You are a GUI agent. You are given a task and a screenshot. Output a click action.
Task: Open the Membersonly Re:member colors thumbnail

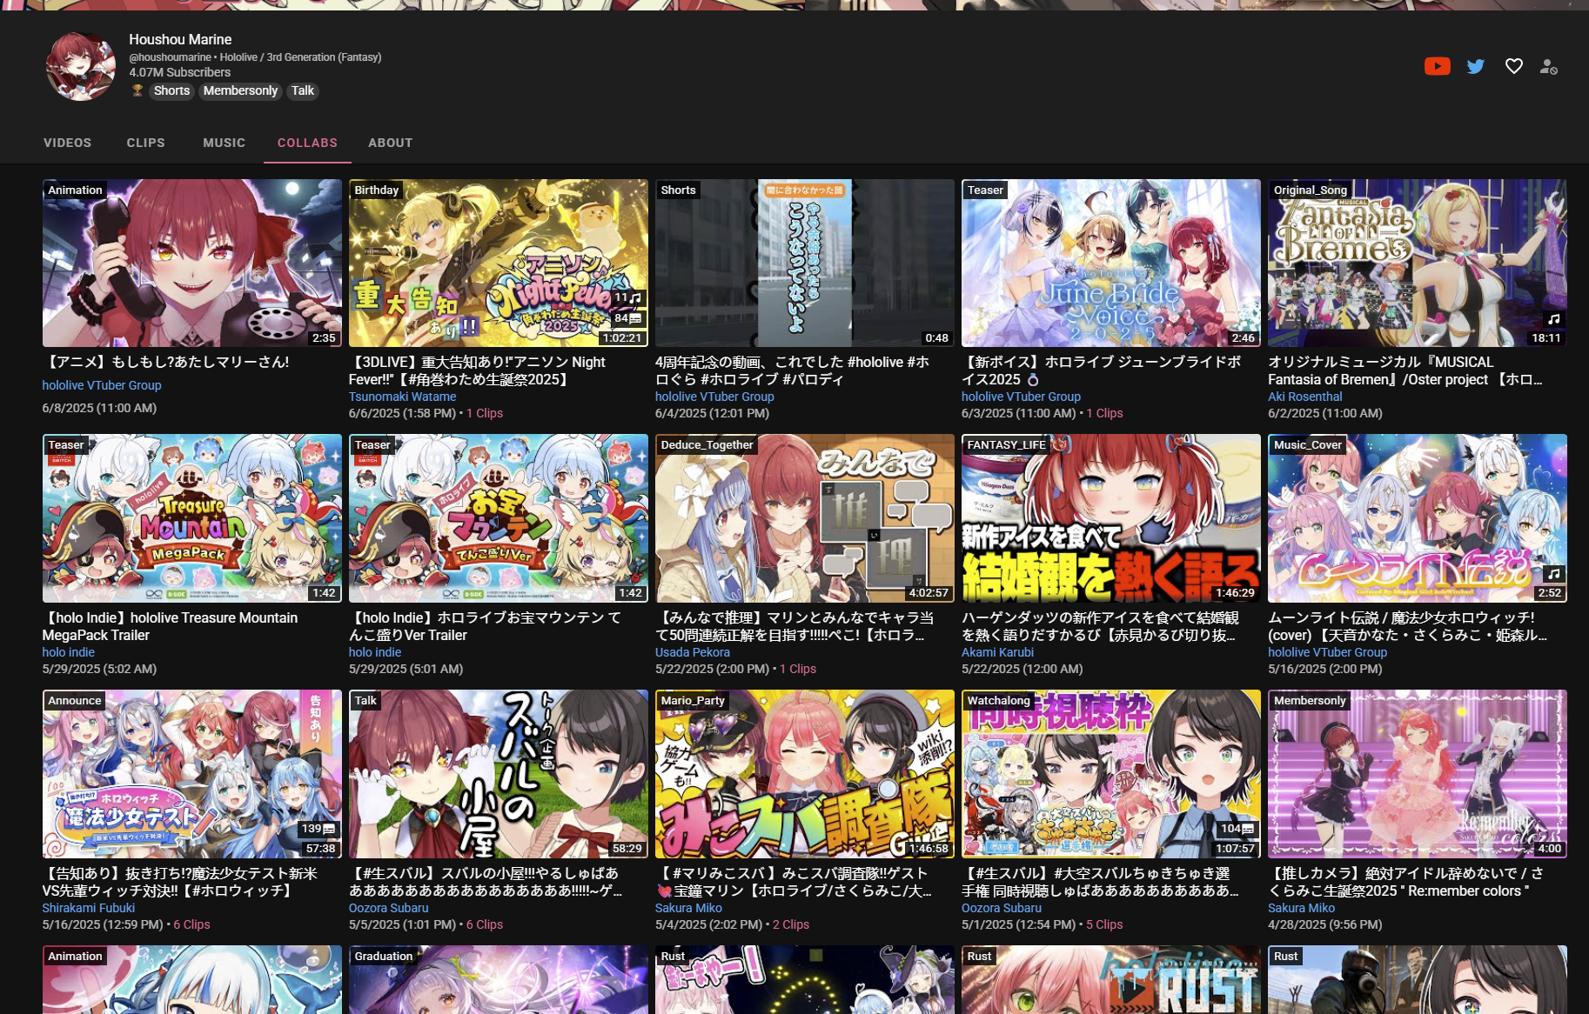coord(1418,774)
